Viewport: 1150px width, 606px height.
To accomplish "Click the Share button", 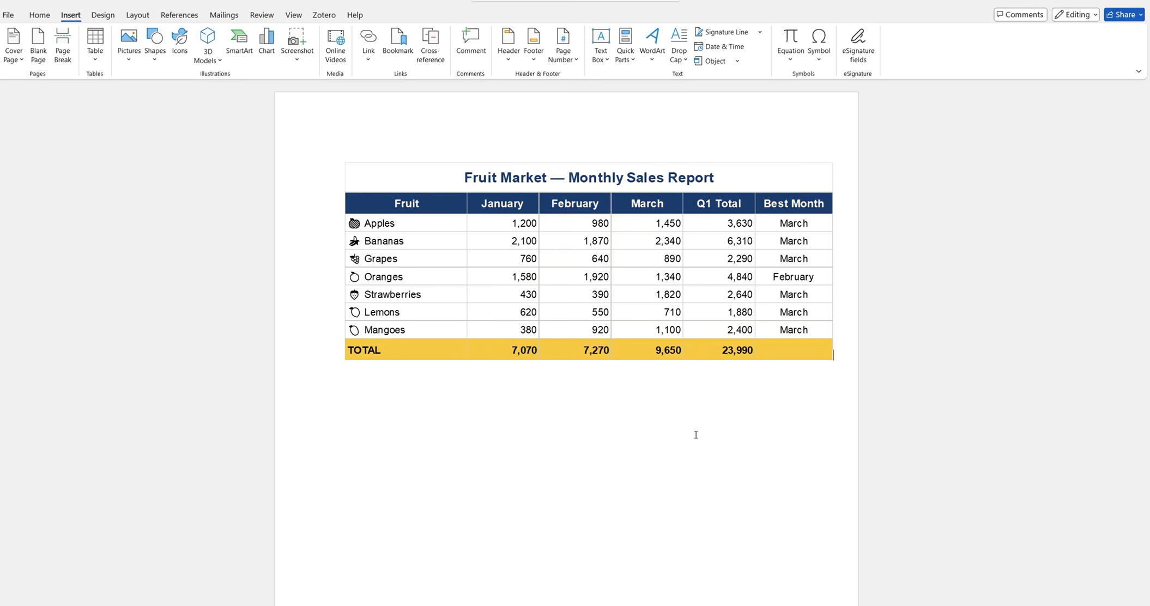I will [1124, 15].
